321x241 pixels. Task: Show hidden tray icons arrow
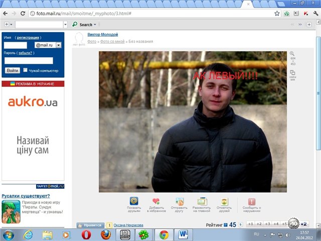265,235
